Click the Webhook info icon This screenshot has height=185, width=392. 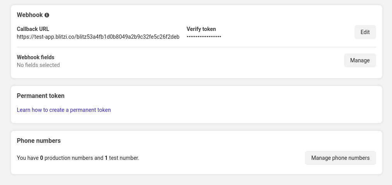click(47, 15)
